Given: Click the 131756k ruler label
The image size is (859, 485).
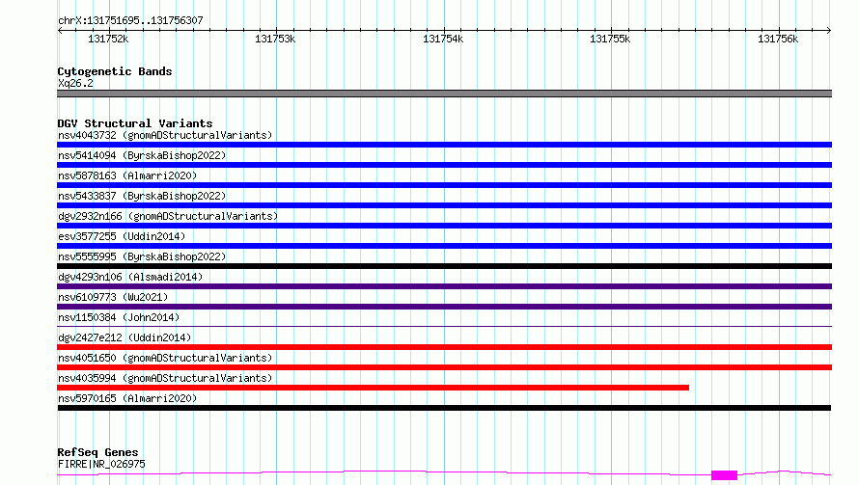Looking at the screenshot, I should [778, 39].
